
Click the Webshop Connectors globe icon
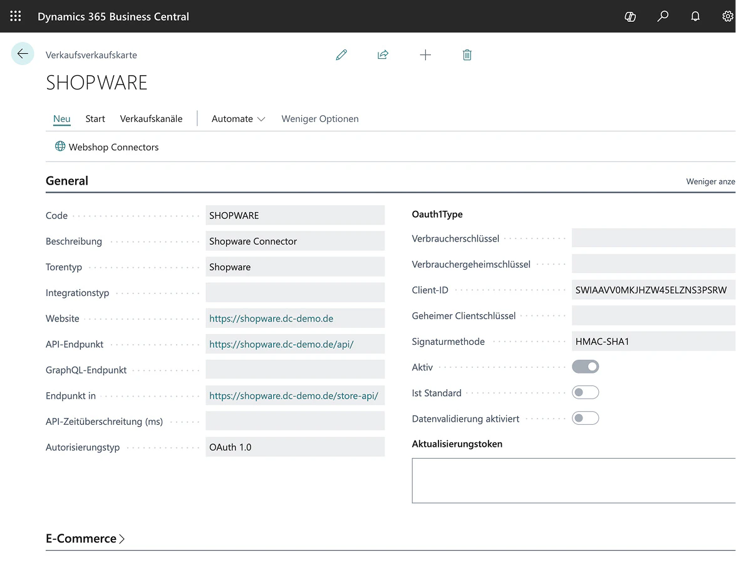60,146
